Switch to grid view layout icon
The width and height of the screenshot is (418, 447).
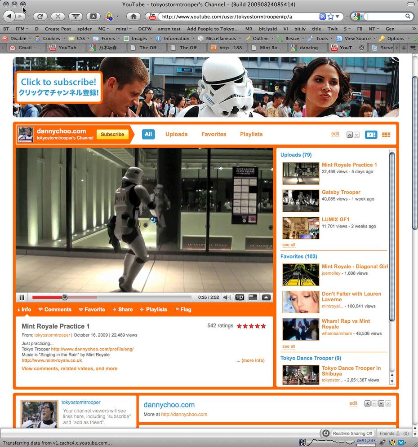point(386,135)
